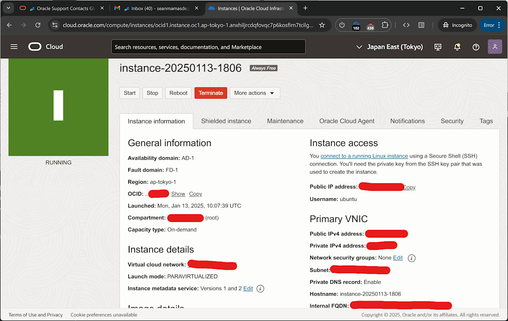This screenshot has height=321, width=508.
Task: Click Cookie preferences unavailable footer text
Action: click(104, 315)
